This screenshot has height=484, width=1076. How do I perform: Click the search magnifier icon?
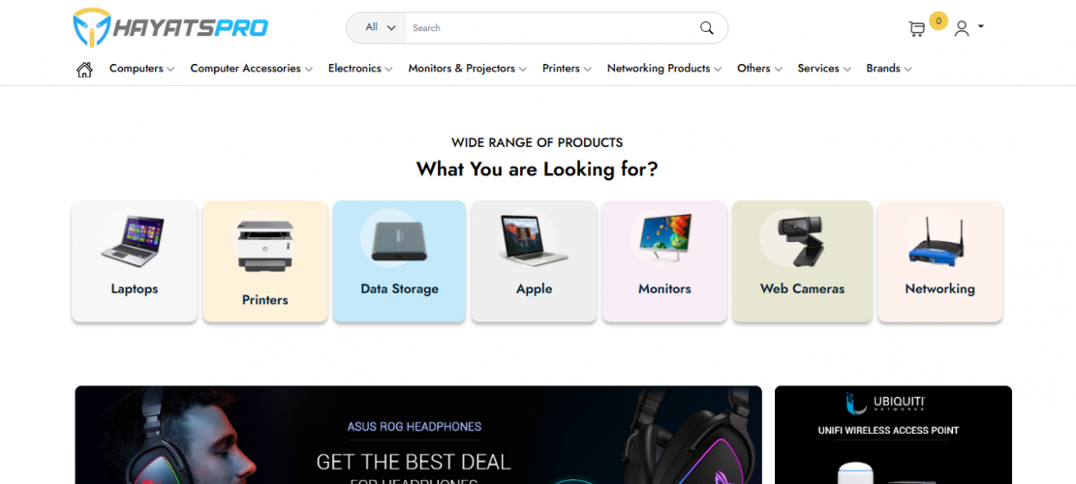pos(706,28)
